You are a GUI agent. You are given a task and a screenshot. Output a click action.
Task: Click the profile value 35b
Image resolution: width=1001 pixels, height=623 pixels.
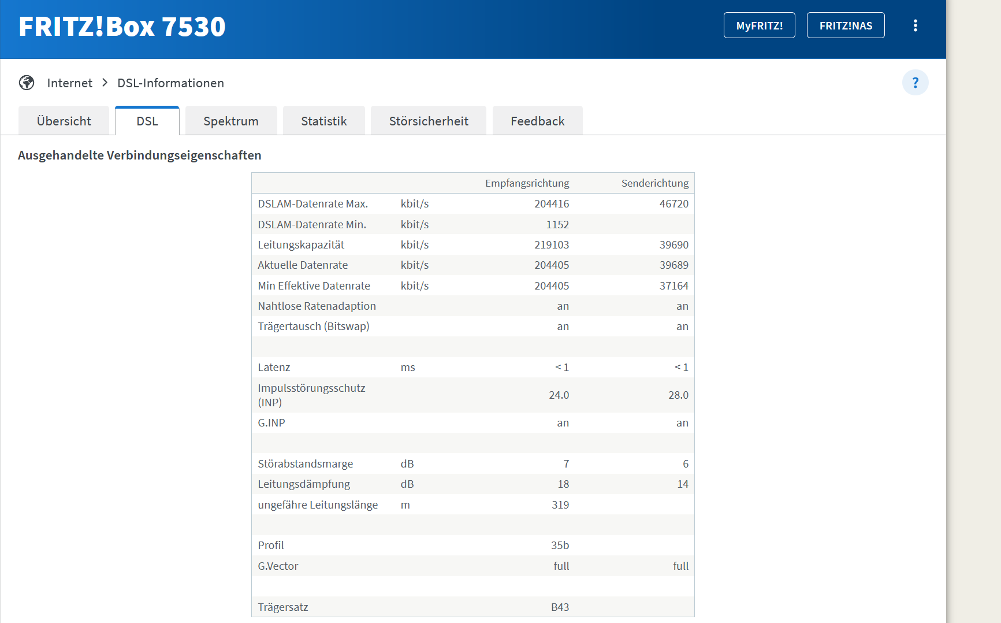click(560, 545)
